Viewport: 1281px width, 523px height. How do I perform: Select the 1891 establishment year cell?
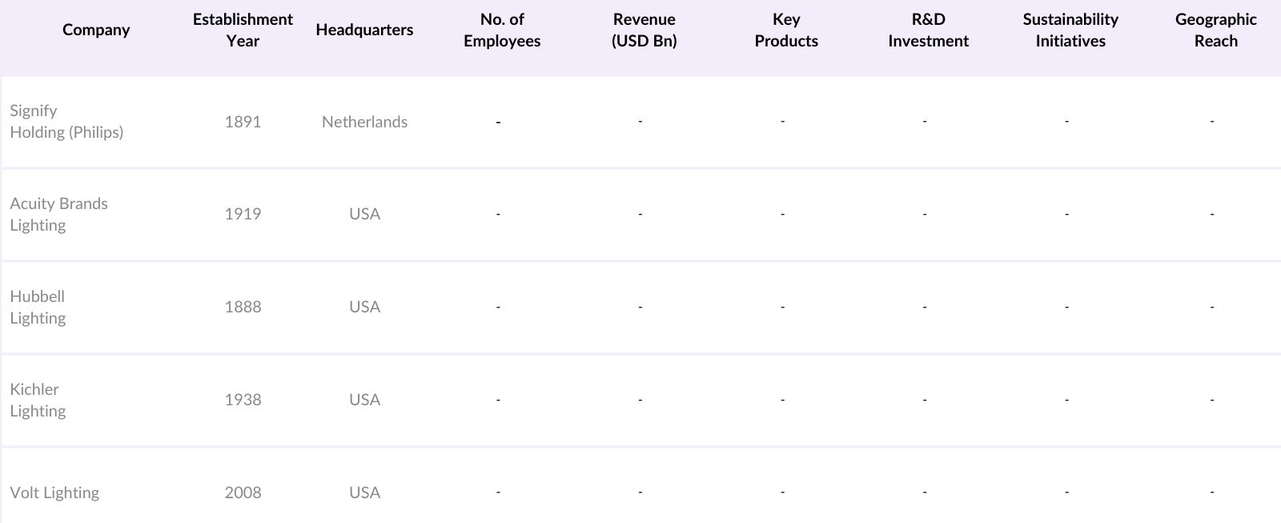point(243,122)
